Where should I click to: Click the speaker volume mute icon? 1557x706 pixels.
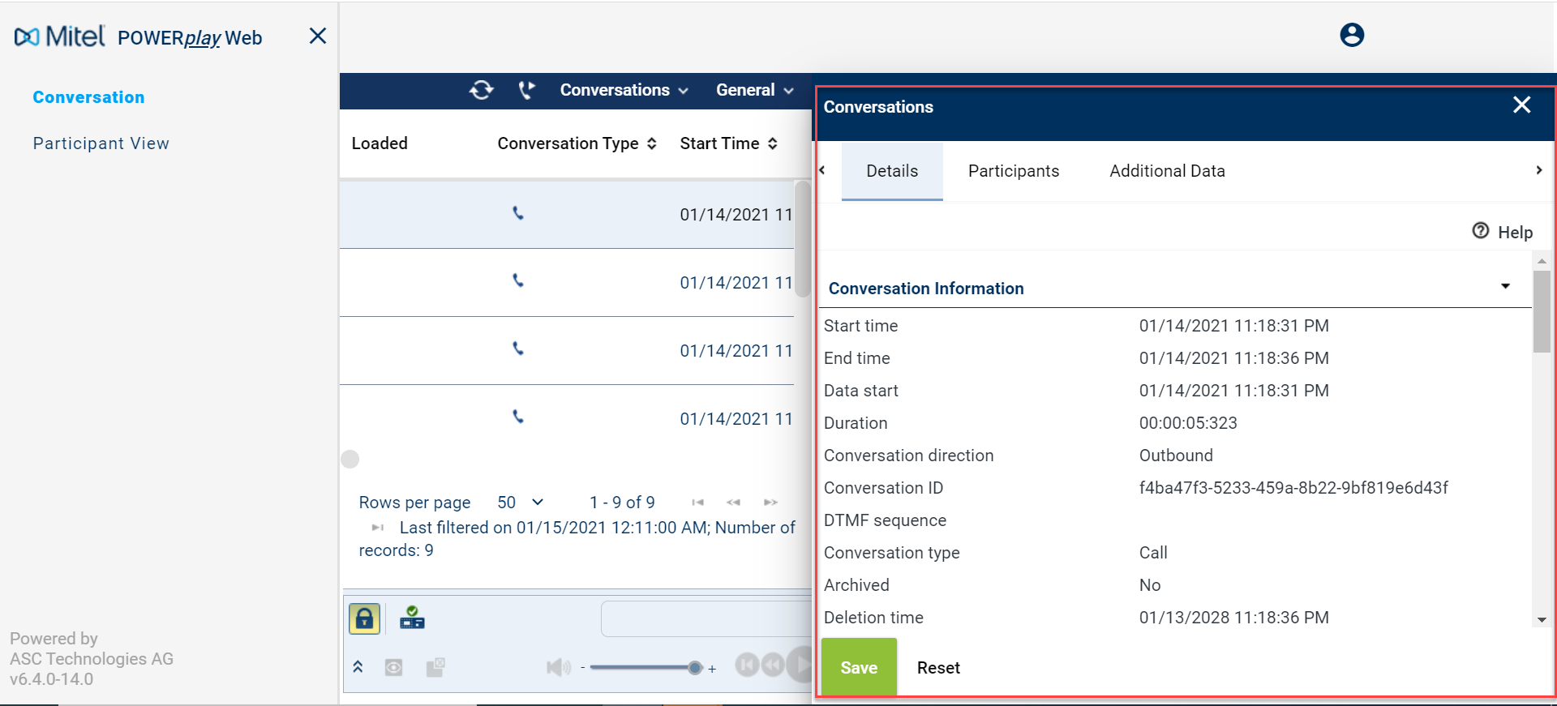click(x=558, y=667)
